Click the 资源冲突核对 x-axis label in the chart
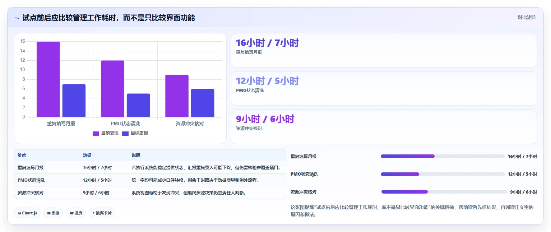The image size is (551, 232). point(190,124)
